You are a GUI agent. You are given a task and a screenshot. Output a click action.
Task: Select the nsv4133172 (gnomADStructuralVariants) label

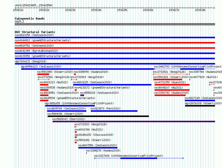pyautogui.click(x=102, y=87)
